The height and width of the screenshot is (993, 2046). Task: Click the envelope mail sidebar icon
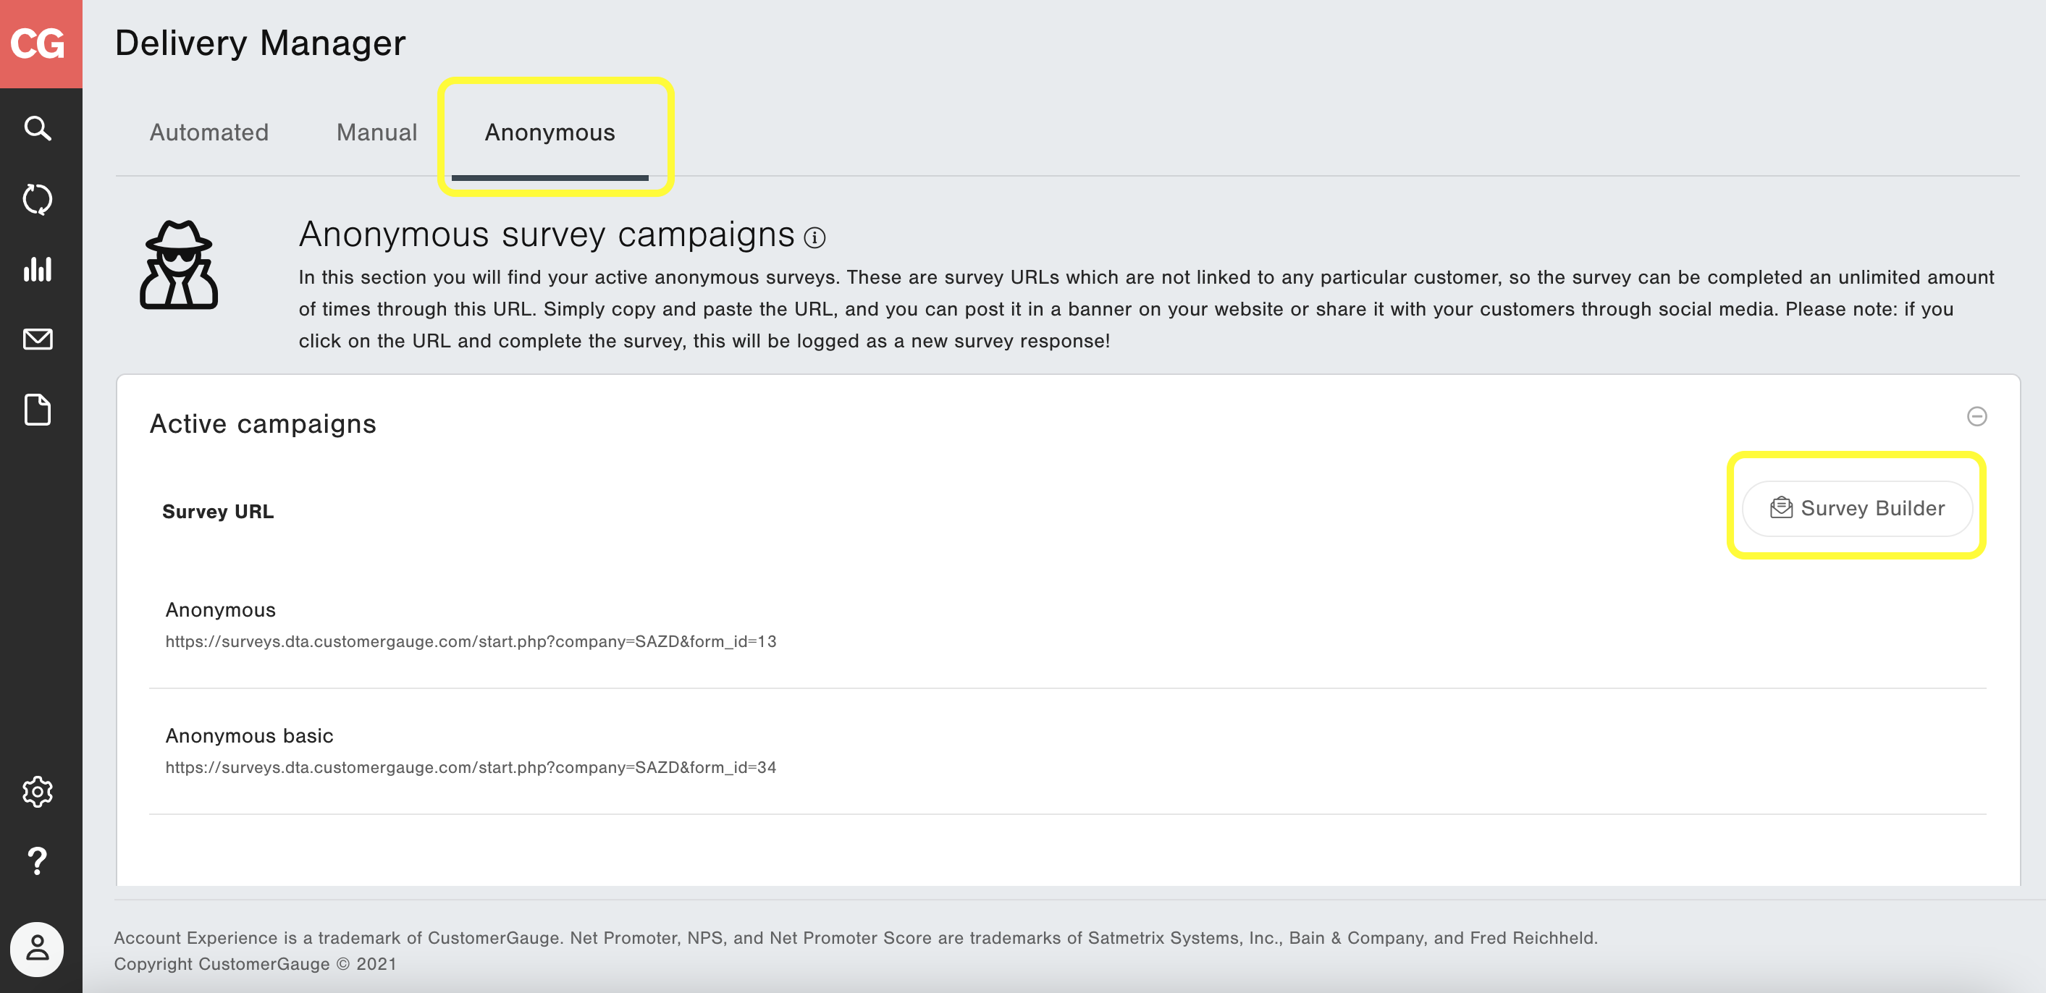[x=38, y=339]
